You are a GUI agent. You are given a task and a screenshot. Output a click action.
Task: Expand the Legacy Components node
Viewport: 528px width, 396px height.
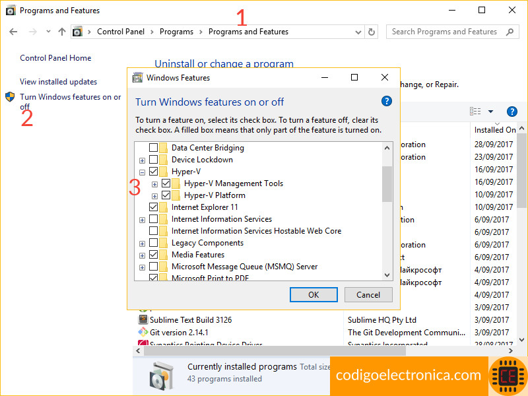(x=142, y=244)
